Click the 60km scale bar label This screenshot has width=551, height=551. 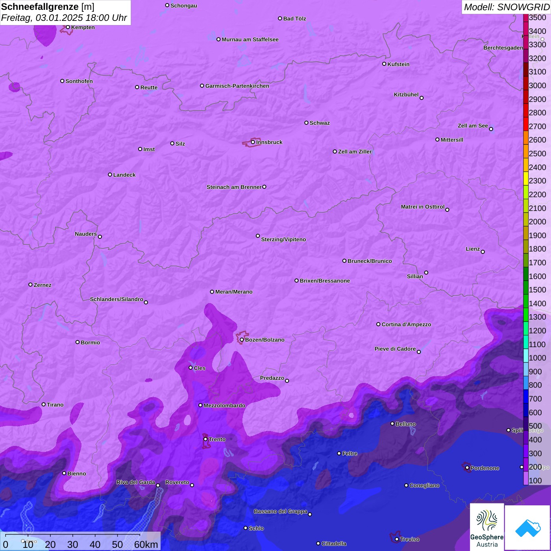tap(146, 544)
